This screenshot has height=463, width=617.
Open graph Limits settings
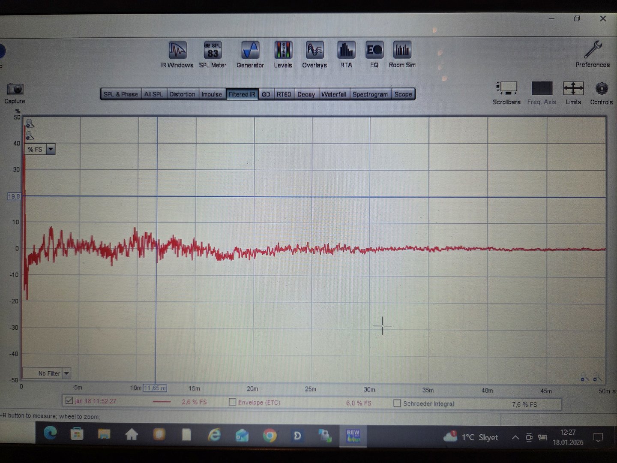coord(573,93)
